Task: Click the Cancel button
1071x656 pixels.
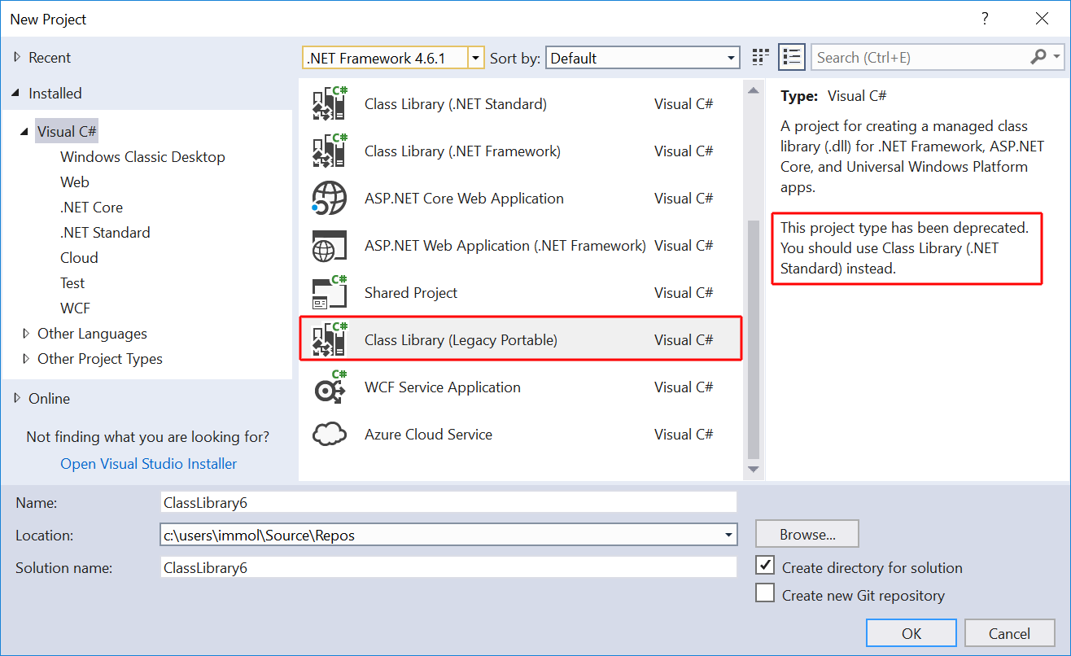Action: tap(1009, 633)
